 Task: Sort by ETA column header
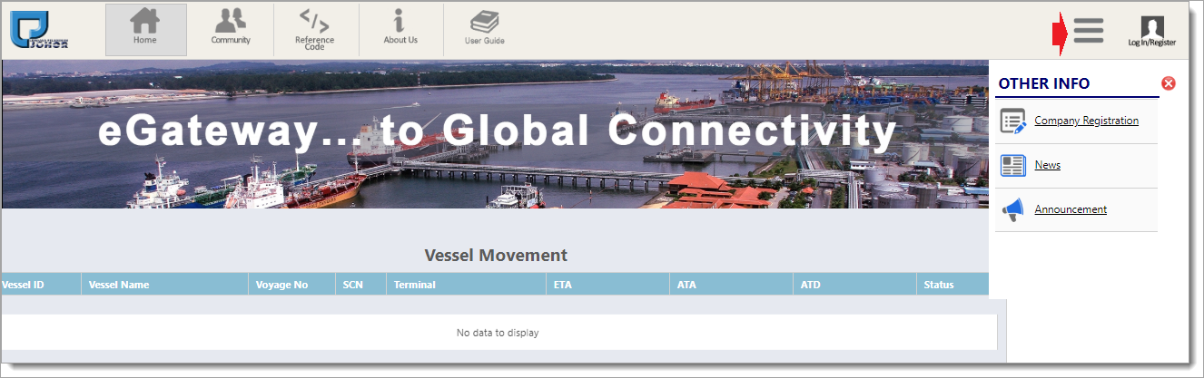(562, 285)
